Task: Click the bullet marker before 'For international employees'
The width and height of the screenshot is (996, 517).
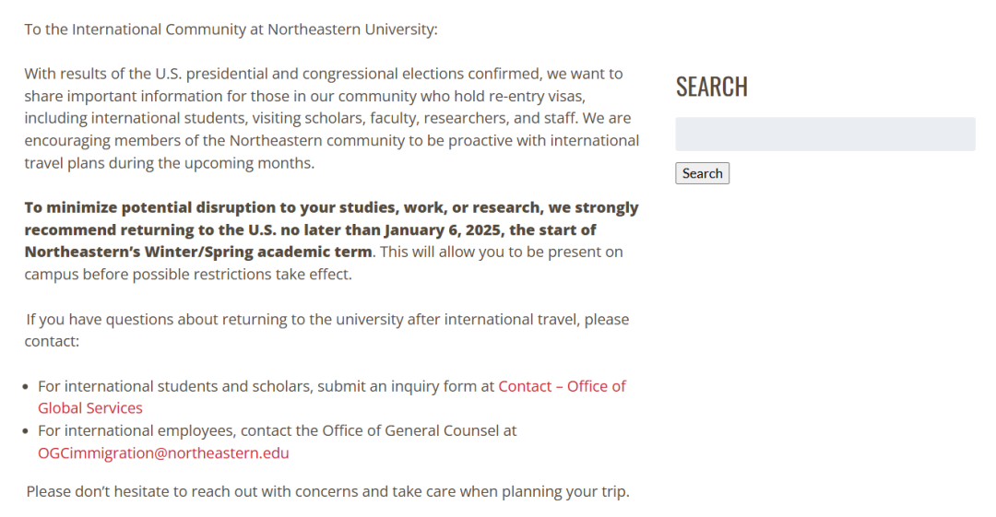Action: pos(26,431)
